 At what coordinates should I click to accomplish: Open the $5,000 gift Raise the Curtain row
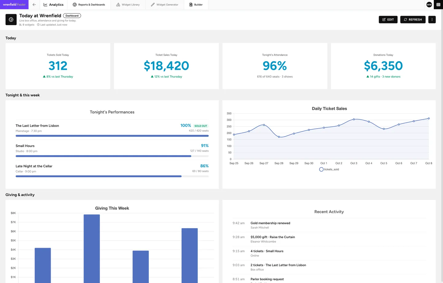(329, 239)
